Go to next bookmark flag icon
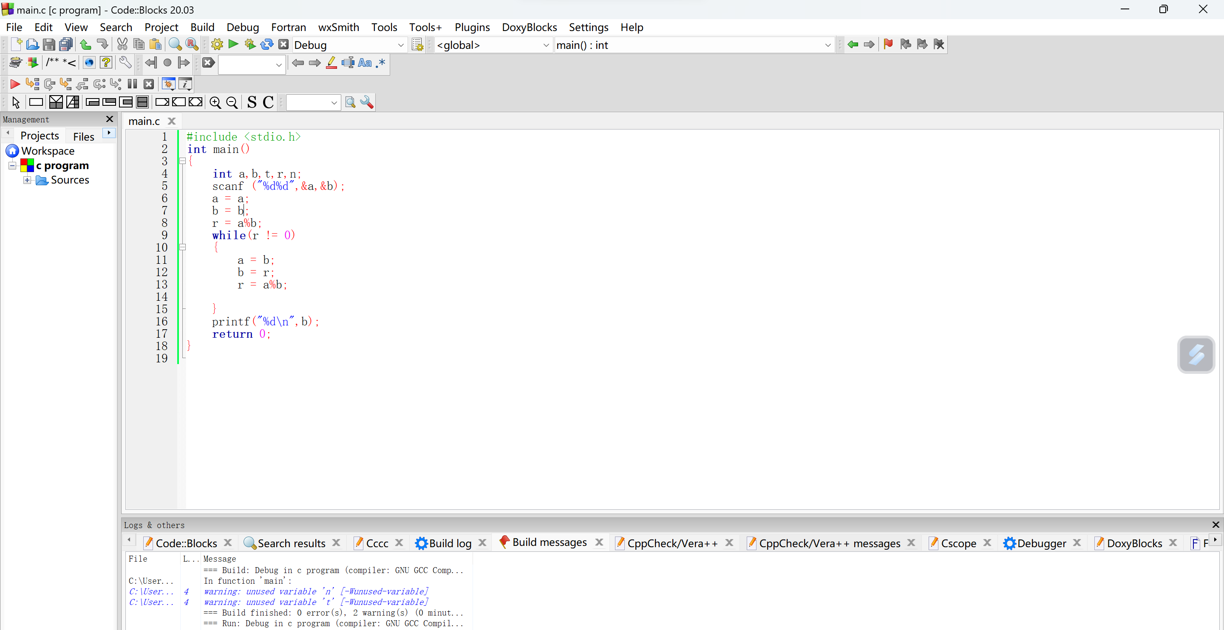The height and width of the screenshot is (630, 1224). coord(922,45)
